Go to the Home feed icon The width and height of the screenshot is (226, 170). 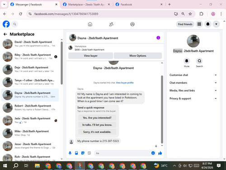(x=90, y=24)
